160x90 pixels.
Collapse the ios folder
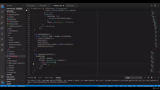coord(15,35)
